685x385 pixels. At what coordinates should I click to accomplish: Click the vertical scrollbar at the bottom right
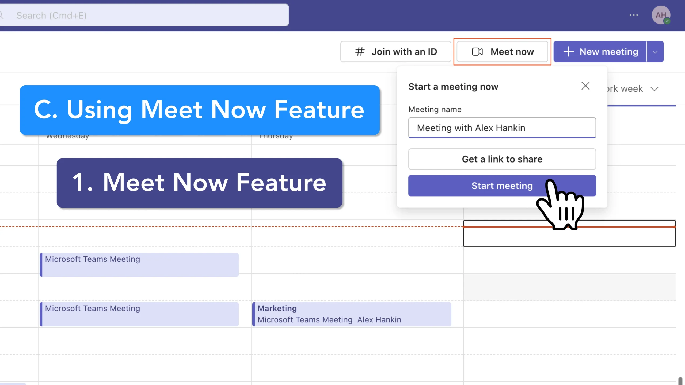click(x=680, y=380)
